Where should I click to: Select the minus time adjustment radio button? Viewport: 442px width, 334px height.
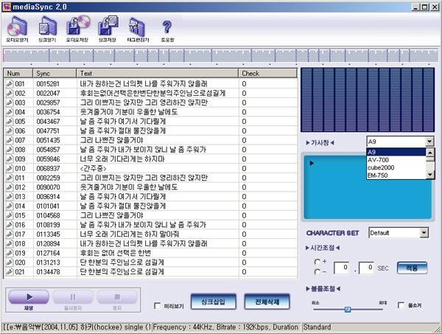(318, 271)
